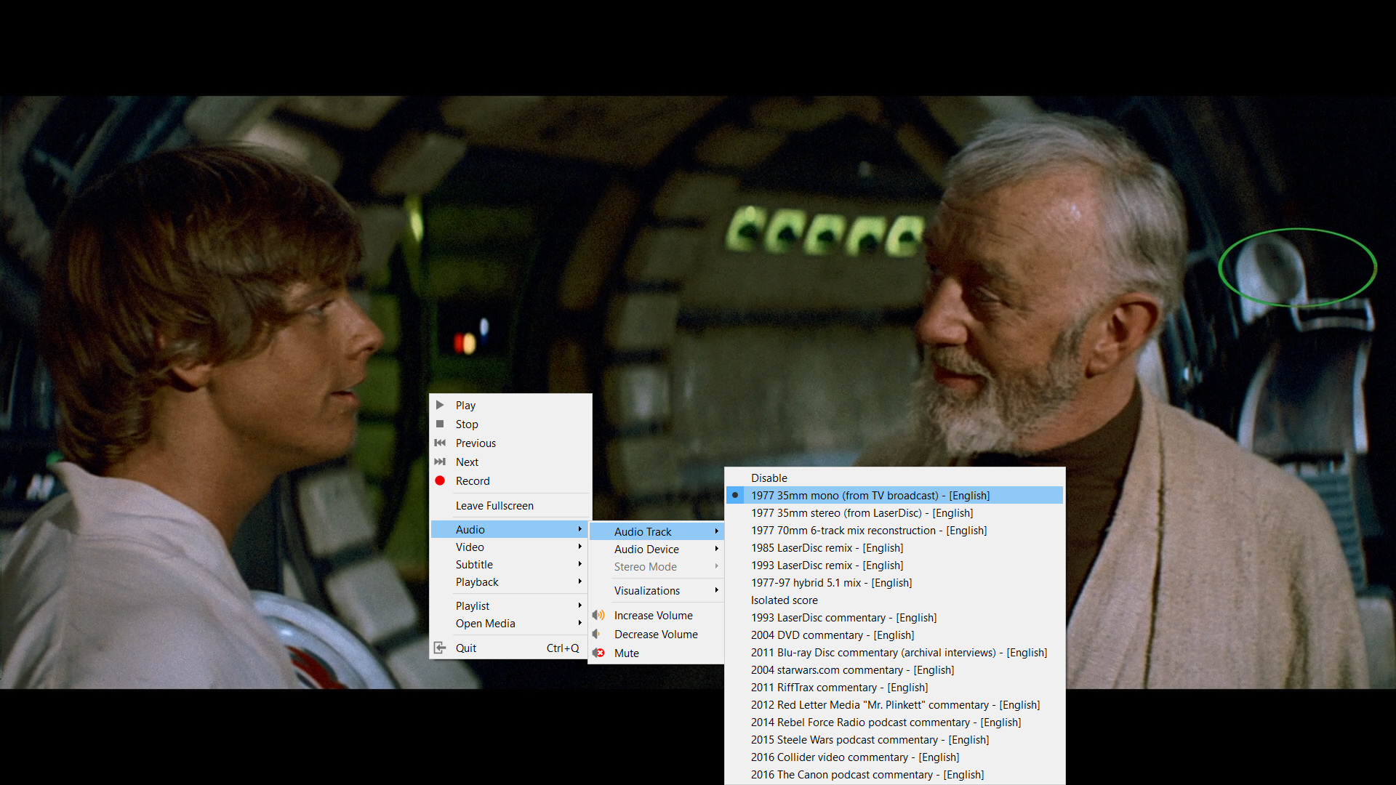Pick the 1977-97 hybrid 5.1 mix
This screenshot has height=785, width=1396.
click(x=894, y=582)
